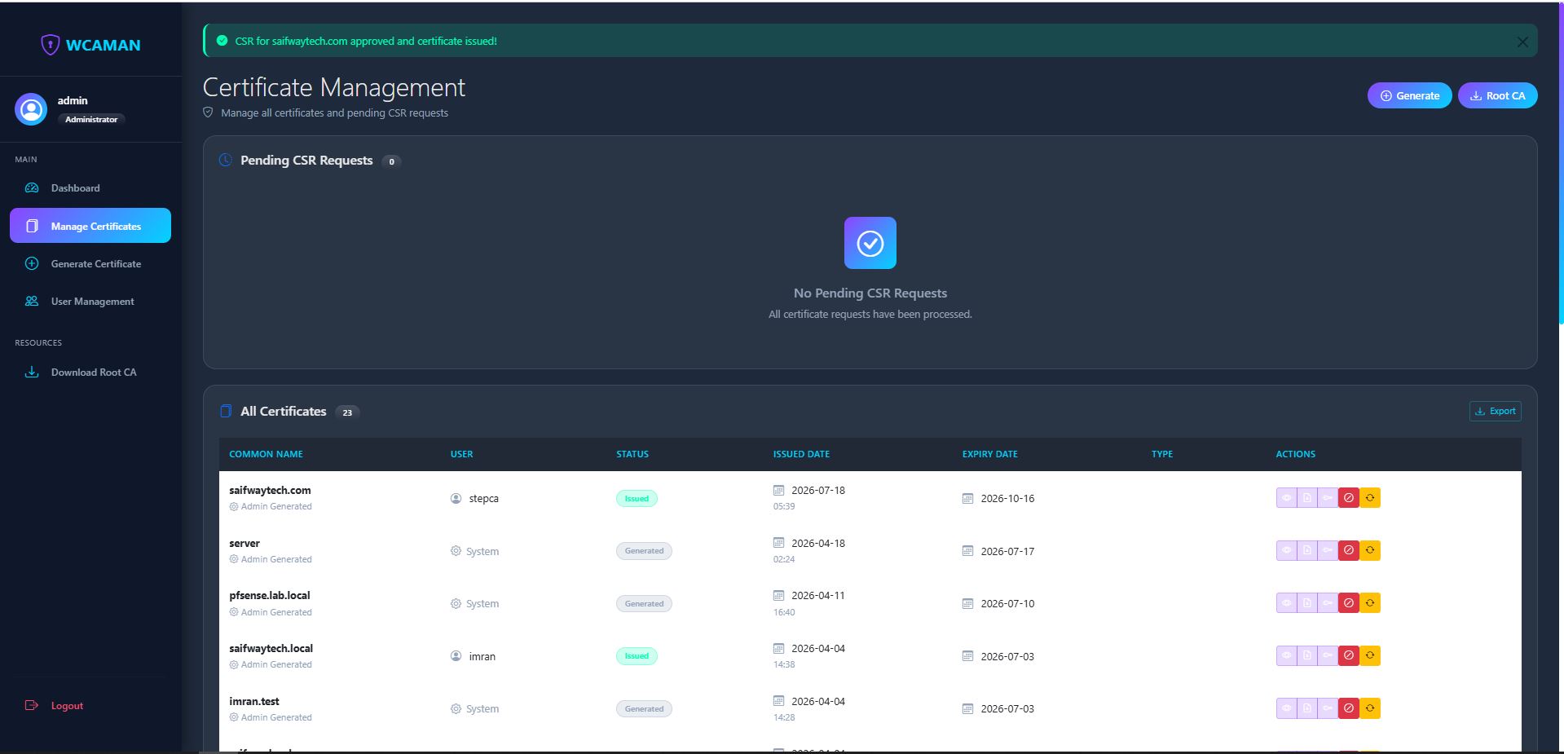This screenshot has height=754, width=1564.
Task: Click the User column header
Action: [461, 454]
